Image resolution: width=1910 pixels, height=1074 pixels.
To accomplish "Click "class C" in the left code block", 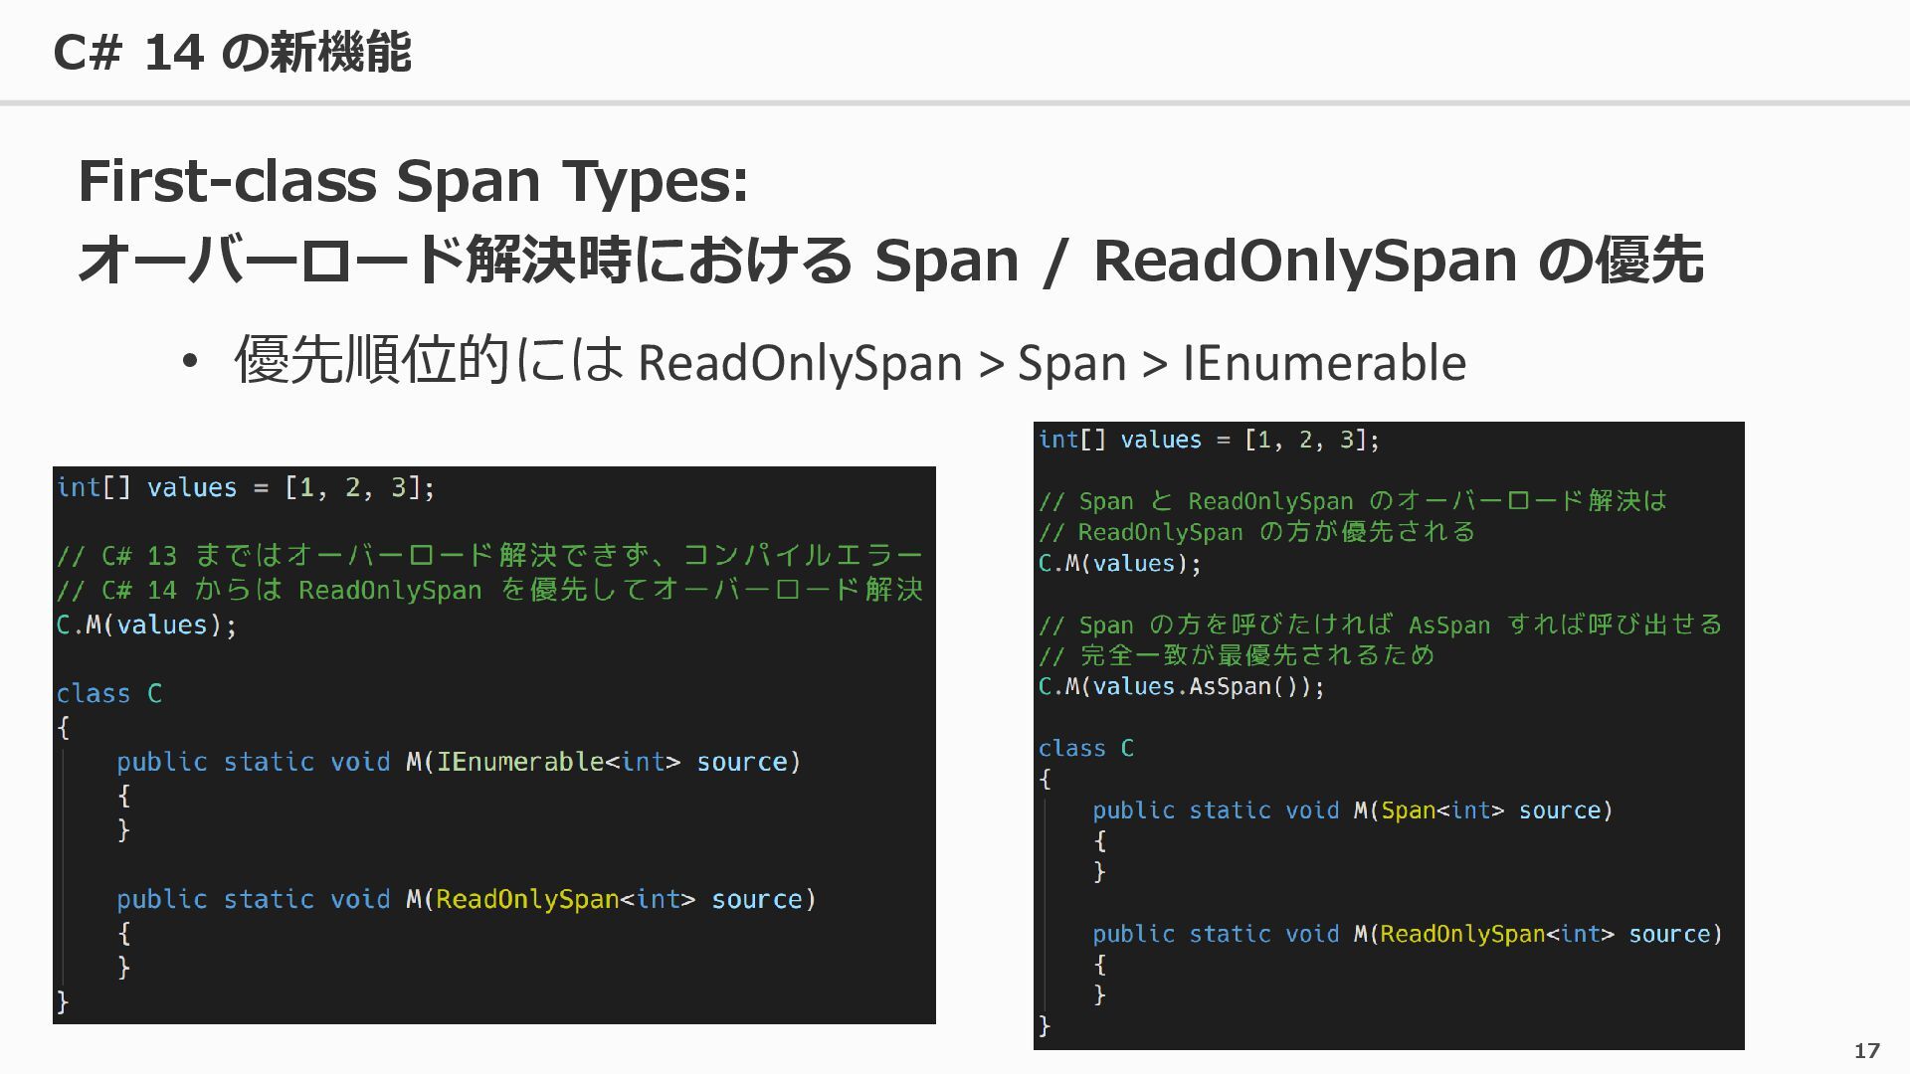I will [109, 693].
